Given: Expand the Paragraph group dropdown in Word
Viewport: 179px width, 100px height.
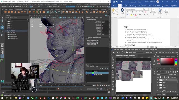Looking at the screenshot, I should point(153,12).
